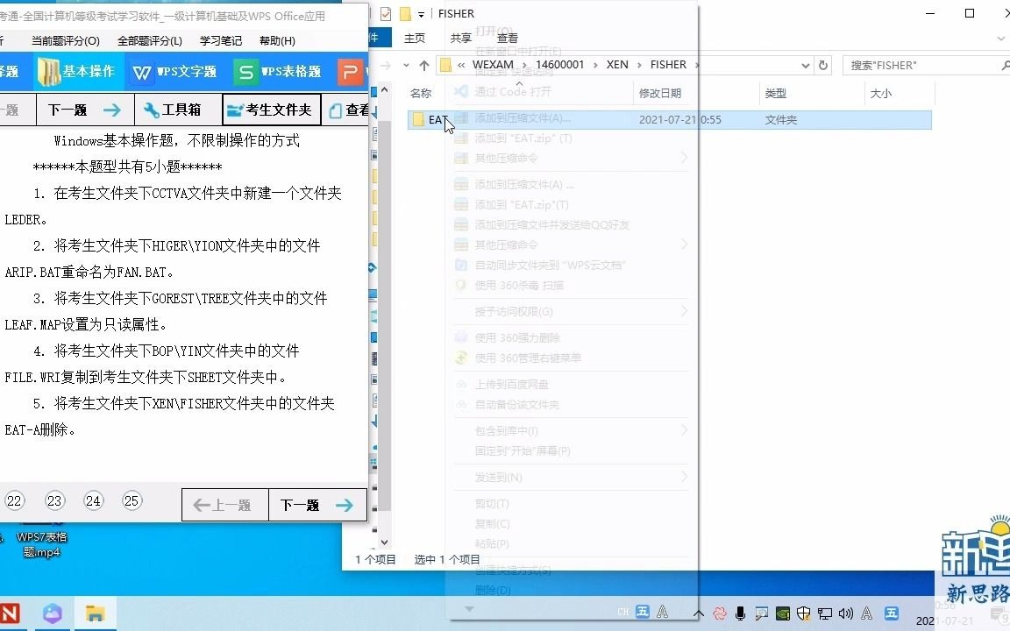Viewport: 1010px width, 631px height.
Task: Expand the hidden tray icons chevron
Action: [700, 613]
